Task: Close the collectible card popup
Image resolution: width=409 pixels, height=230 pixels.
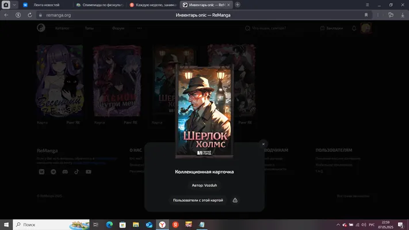Action: [x=263, y=144]
